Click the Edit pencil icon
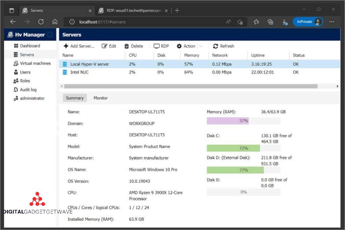345x230 pixels. 104,46
